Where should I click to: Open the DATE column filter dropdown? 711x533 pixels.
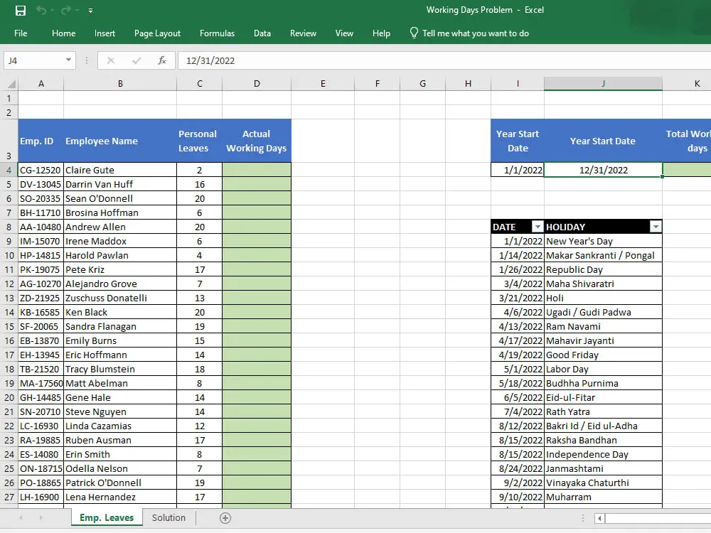[x=536, y=226]
